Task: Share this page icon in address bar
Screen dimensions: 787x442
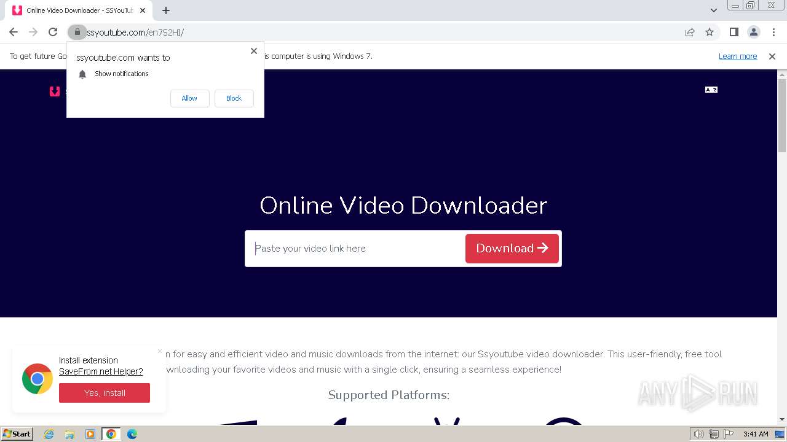Action: (690, 32)
